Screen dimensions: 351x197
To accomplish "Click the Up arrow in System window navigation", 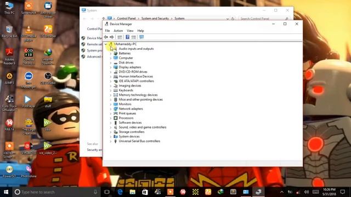I will click(103, 19).
